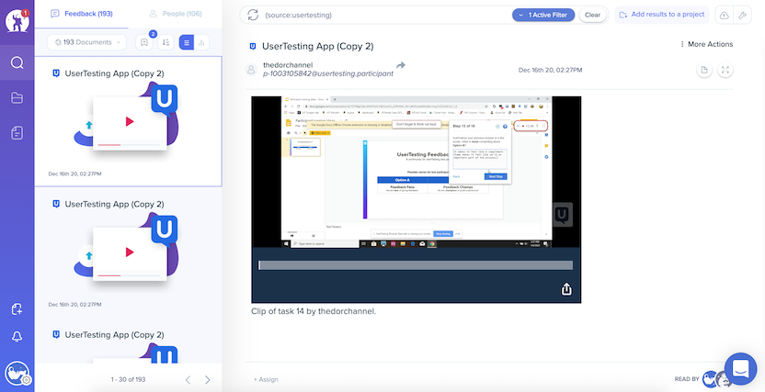
Task: Click the Clear filter button
Action: pyautogui.click(x=593, y=15)
